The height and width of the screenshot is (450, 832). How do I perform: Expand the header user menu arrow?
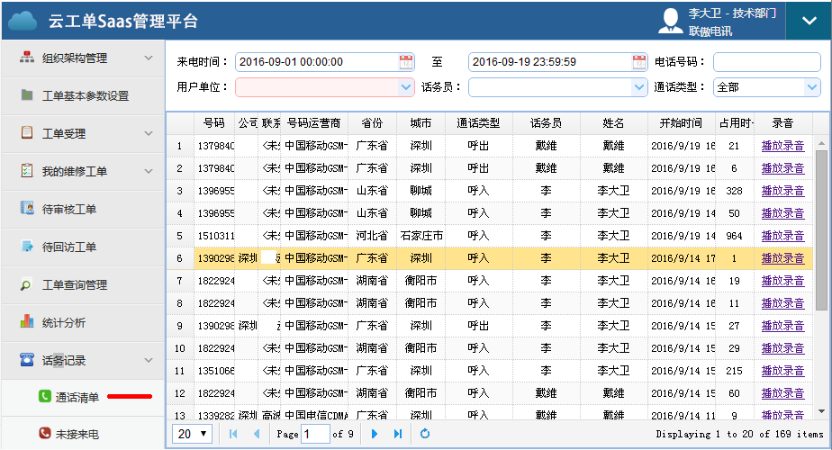tap(808, 21)
